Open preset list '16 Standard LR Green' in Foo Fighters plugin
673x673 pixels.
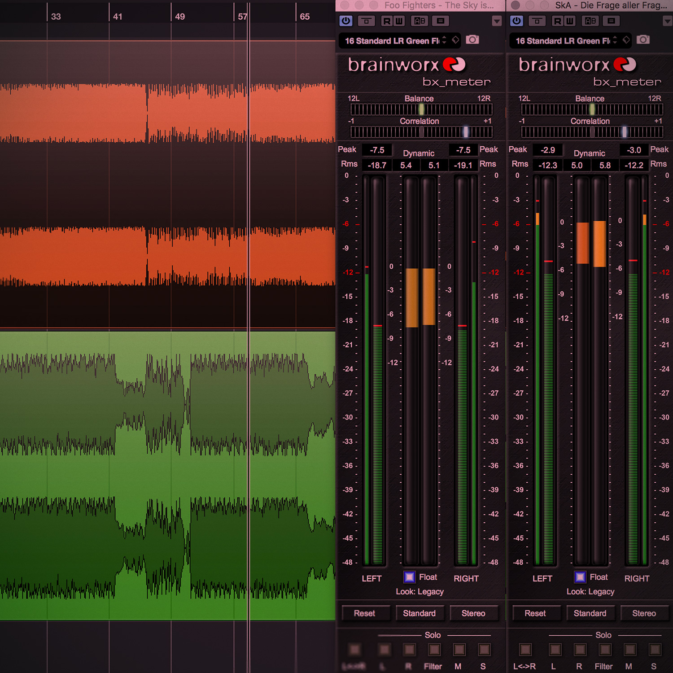(392, 41)
